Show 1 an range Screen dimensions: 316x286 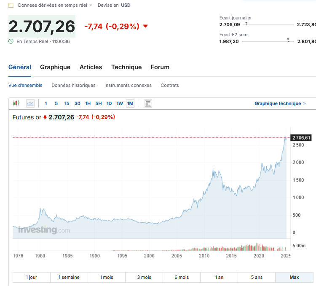pyautogui.click(x=219, y=277)
